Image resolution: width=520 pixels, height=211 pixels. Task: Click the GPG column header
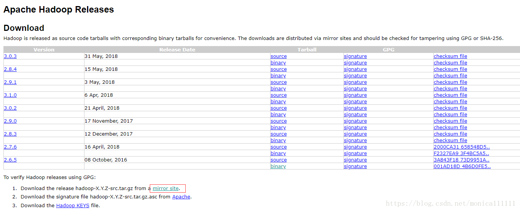(x=389, y=50)
